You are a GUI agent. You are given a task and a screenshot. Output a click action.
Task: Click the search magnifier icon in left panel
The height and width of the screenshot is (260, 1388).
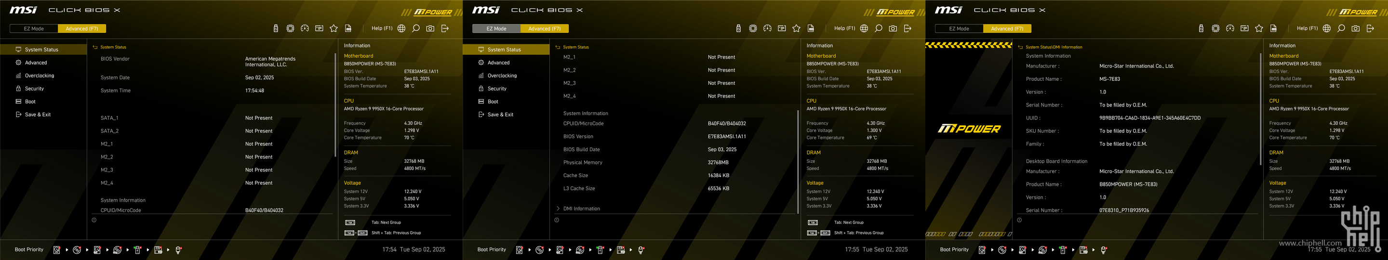point(416,28)
